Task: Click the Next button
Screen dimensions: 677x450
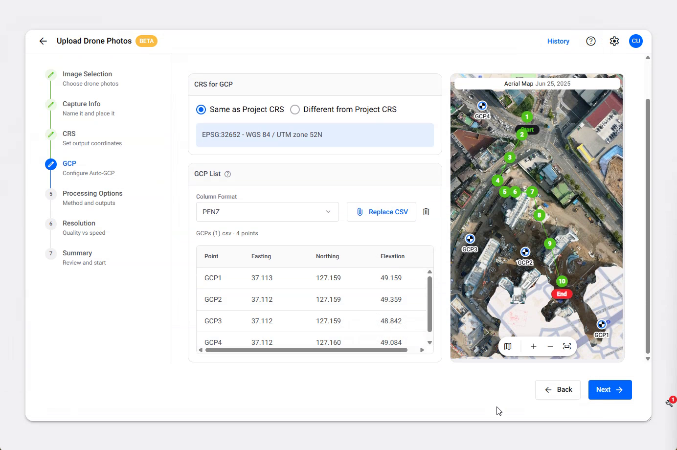Action: coord(610,390)
